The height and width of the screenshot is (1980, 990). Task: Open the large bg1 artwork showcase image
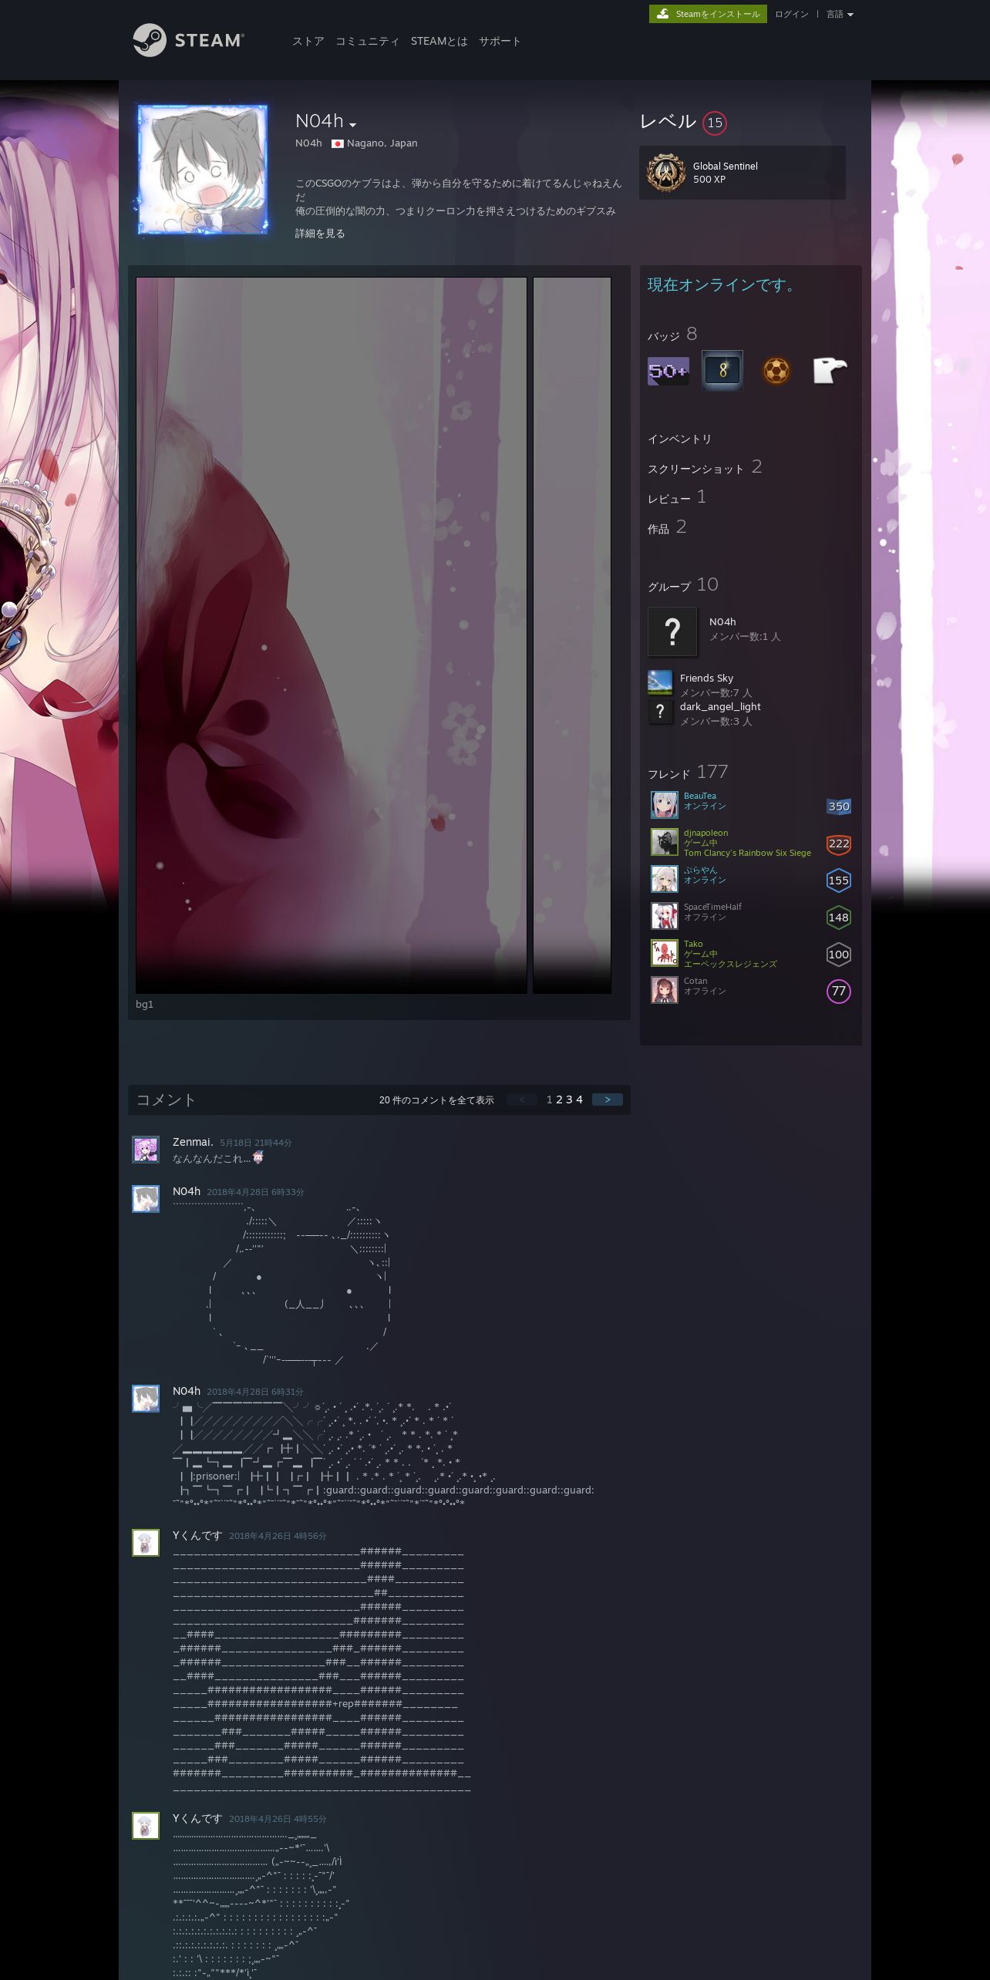[332, 635]
